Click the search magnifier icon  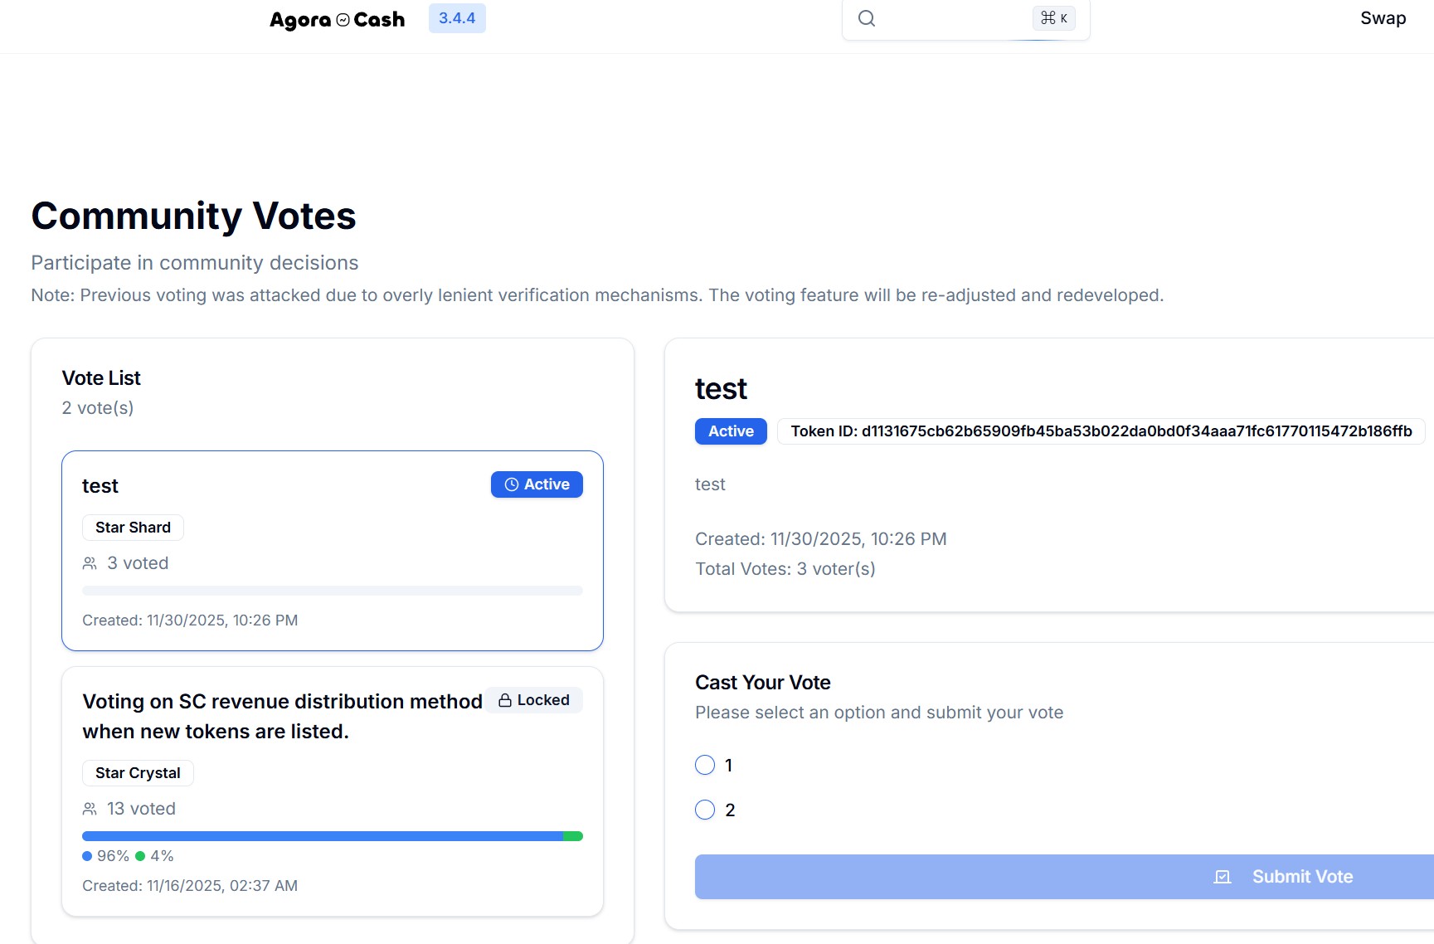click(x=867, y=18)
